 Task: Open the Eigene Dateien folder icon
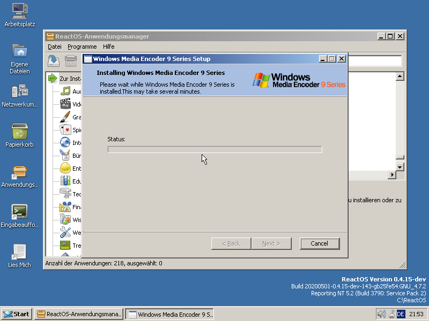coord(20,59)
